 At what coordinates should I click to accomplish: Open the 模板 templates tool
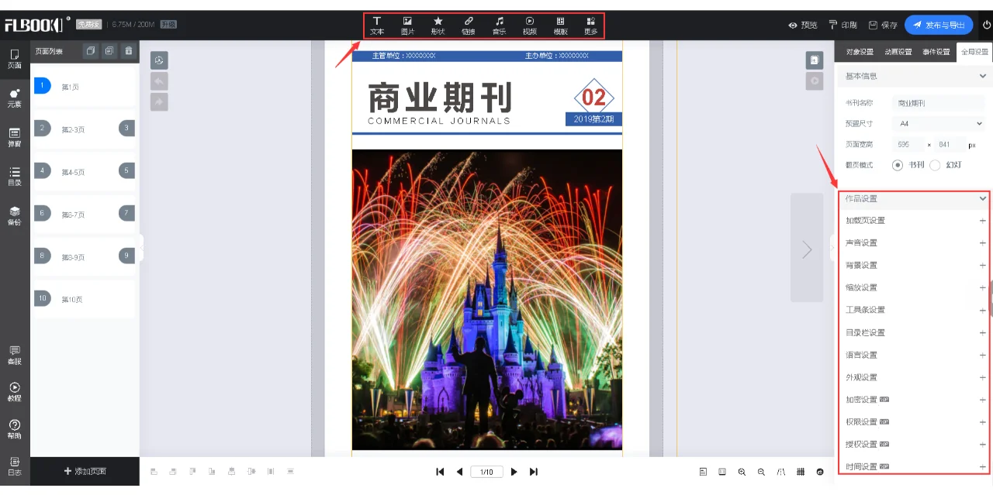pos(560,26)
